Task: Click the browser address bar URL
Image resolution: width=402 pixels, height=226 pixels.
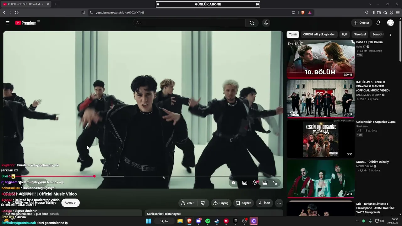Action: 120,13
